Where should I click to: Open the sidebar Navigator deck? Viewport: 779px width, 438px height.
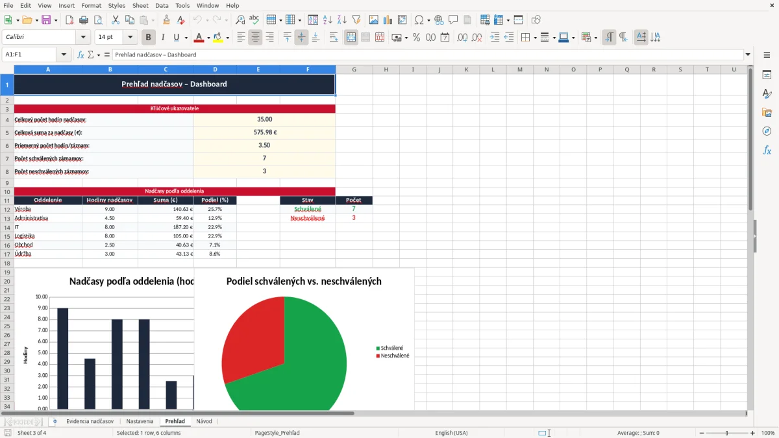[x=767, y=132]
